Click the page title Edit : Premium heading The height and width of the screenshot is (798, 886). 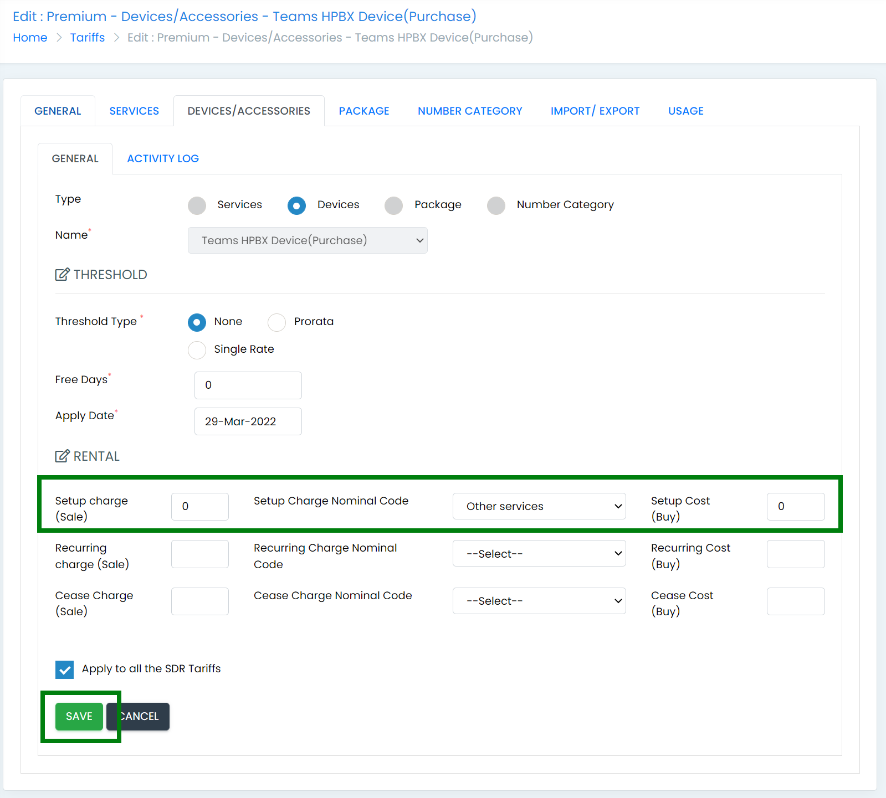[244, 16]
